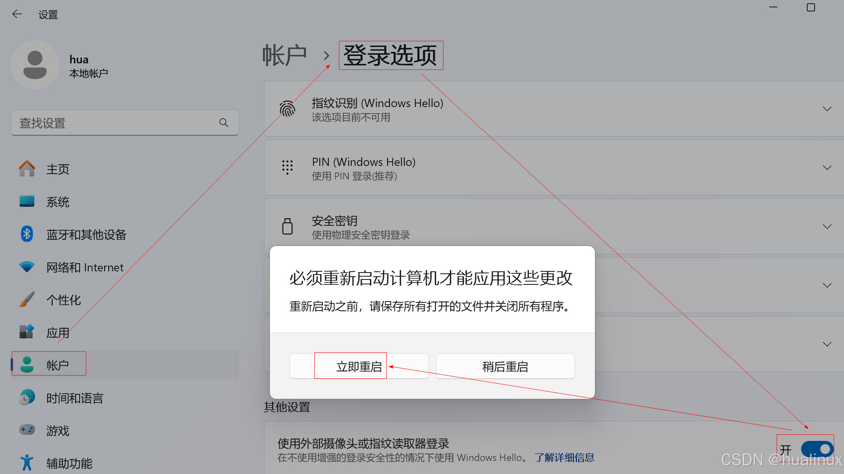Click the Accessibility figure icon
The image size is (844, 474).
pos(27,463)
